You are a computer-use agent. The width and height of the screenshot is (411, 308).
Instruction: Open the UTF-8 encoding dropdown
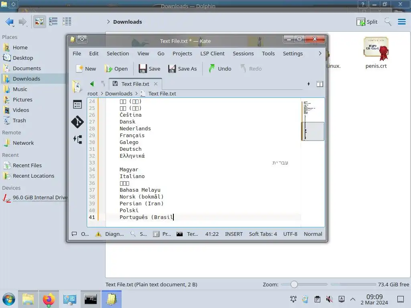tap(290, 234)
